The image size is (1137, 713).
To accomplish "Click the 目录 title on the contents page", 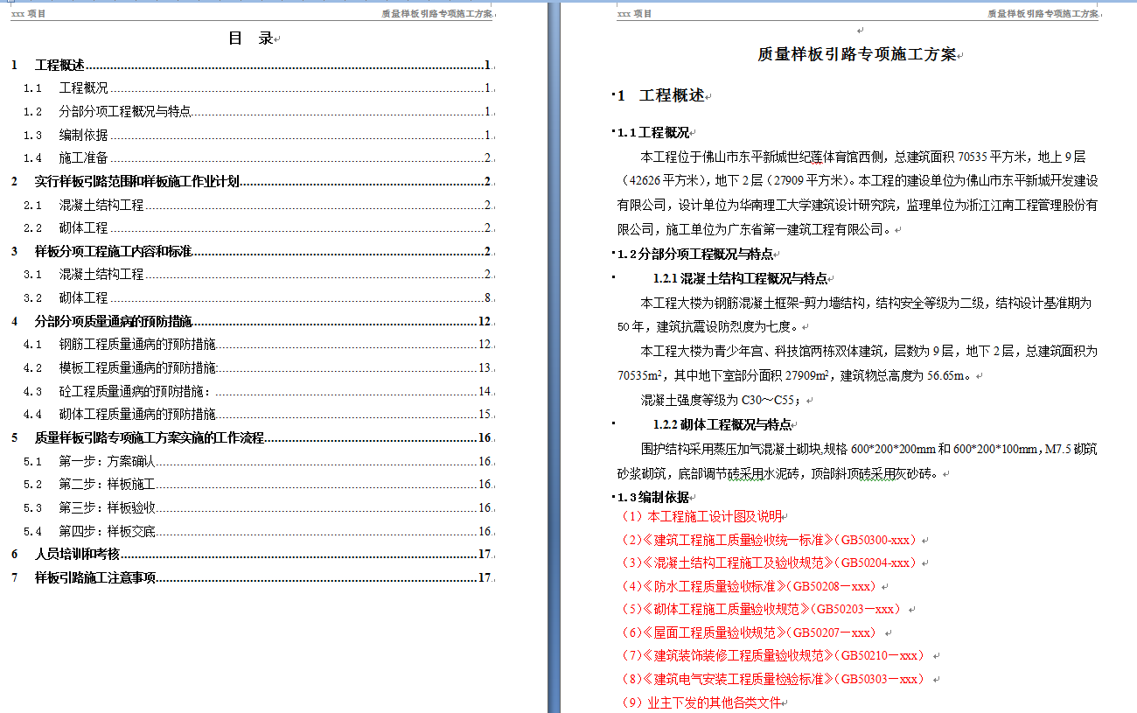I will 250,38.
